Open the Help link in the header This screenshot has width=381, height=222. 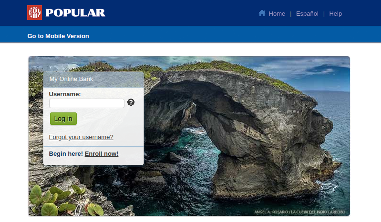(335, 14)
